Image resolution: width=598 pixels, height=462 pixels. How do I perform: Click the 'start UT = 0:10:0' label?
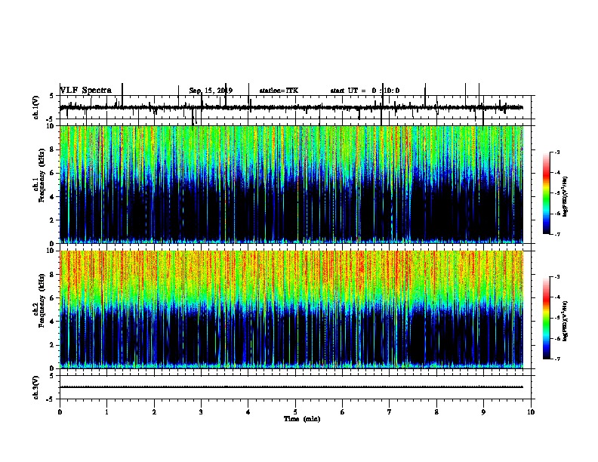click(365, 91)
